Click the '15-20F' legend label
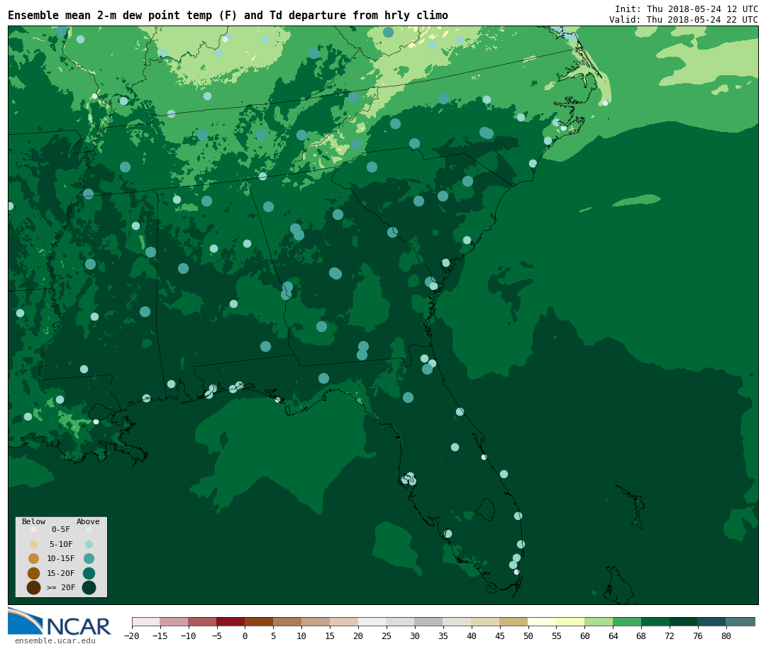Image resolution: width=766 pixels, height=649 pixels. [x=61, y=573]
